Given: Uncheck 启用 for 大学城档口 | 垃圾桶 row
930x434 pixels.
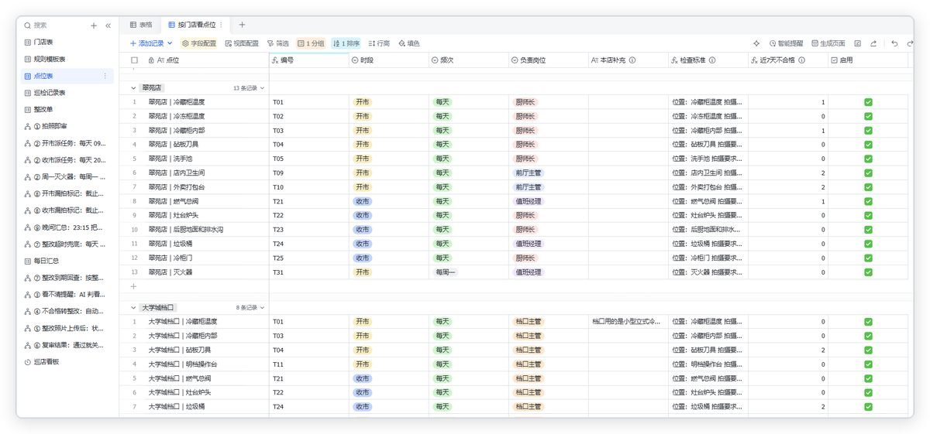Looking at the screenshot, I should (x=868, y=407).
